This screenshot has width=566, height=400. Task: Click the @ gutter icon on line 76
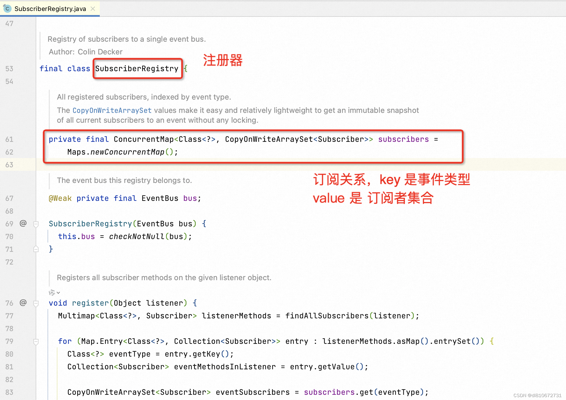tap(23, 302)
